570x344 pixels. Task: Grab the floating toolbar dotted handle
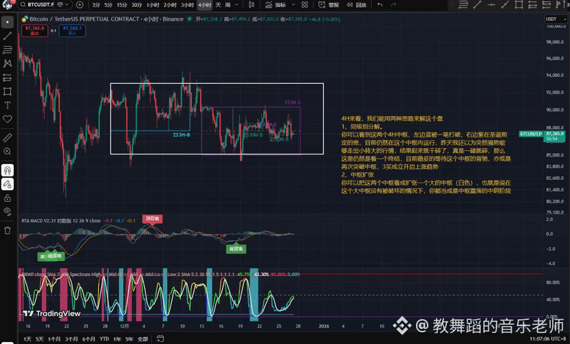pos(452,5)
